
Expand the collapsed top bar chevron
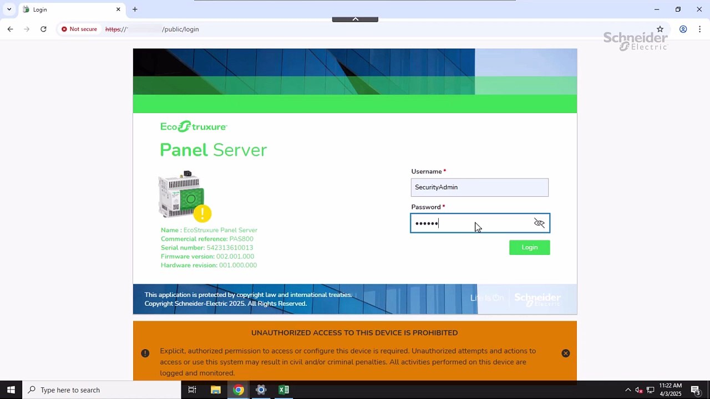pyautogui.click(x=355, y=19)
